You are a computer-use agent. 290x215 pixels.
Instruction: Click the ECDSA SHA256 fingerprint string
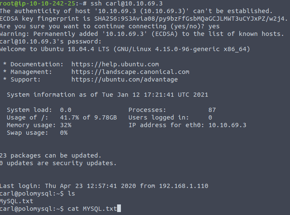pos(191,19)
